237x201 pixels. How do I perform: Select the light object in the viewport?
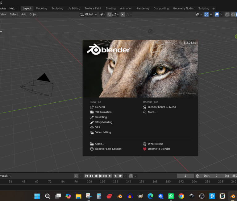[x=150, y=31]
